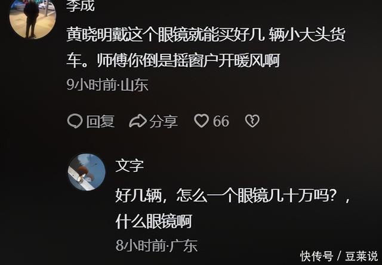
Task: Open 文字's round profile avatar
Action: tap(87, 172)
